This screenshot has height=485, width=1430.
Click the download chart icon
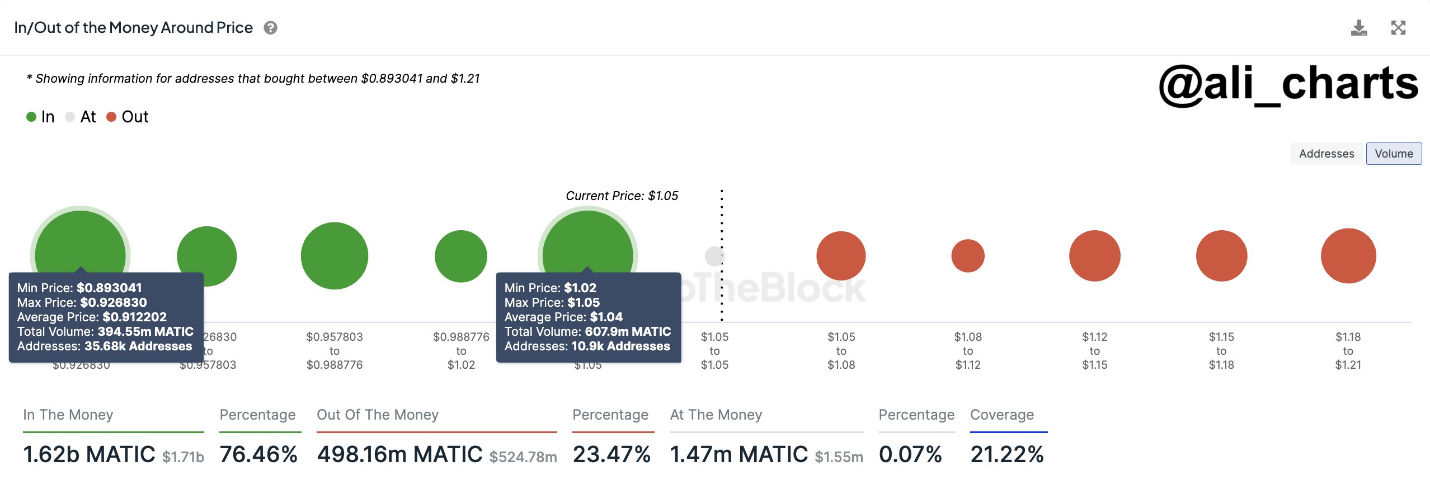[1358, 28]
